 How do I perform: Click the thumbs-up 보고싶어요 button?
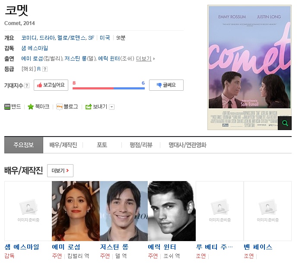[x=51, y=85]
